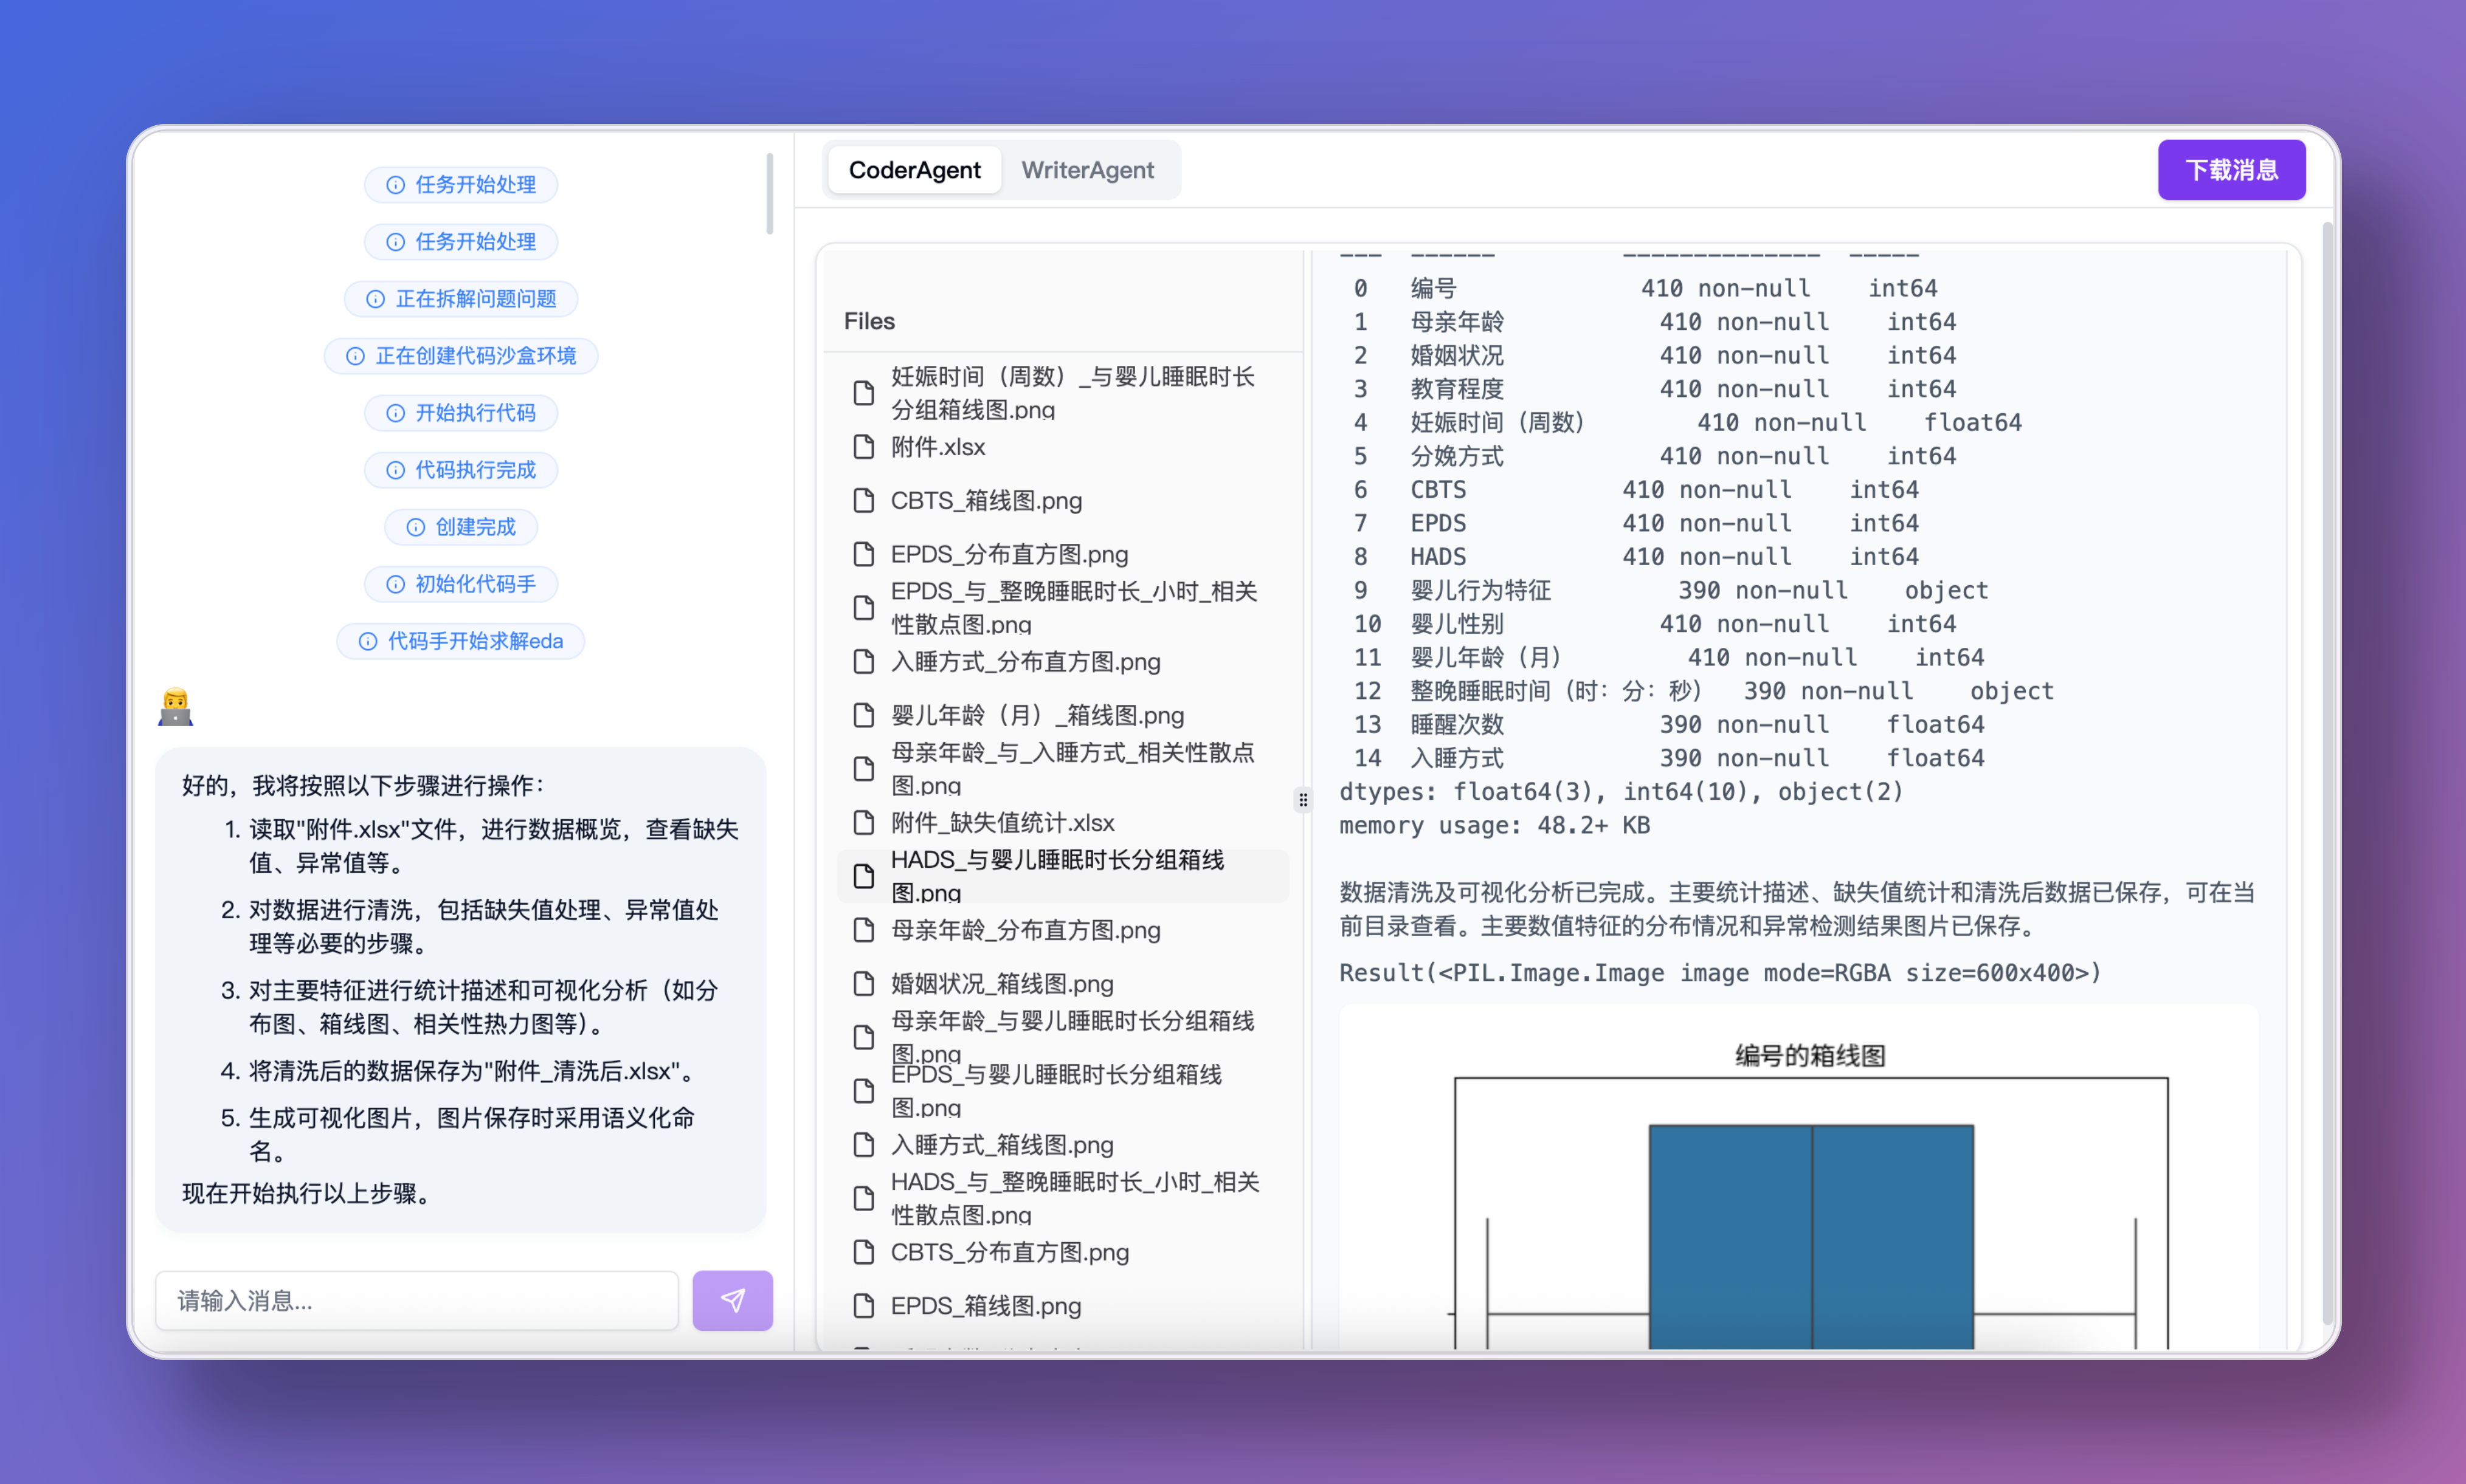Viewport: 2466px width, 1484px height.
Task: Click the drag handle between file and output panels
Action: (x=1304, y=799)
